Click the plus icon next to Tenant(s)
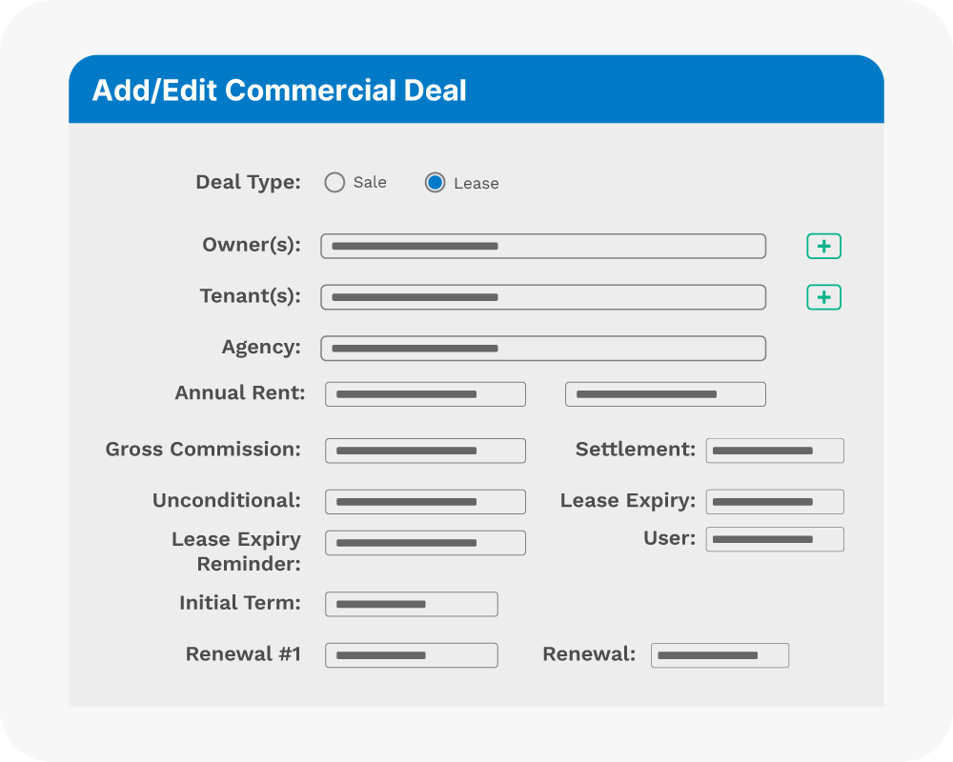This screenshot has height=762, width=953. click(x=823, y=297)
